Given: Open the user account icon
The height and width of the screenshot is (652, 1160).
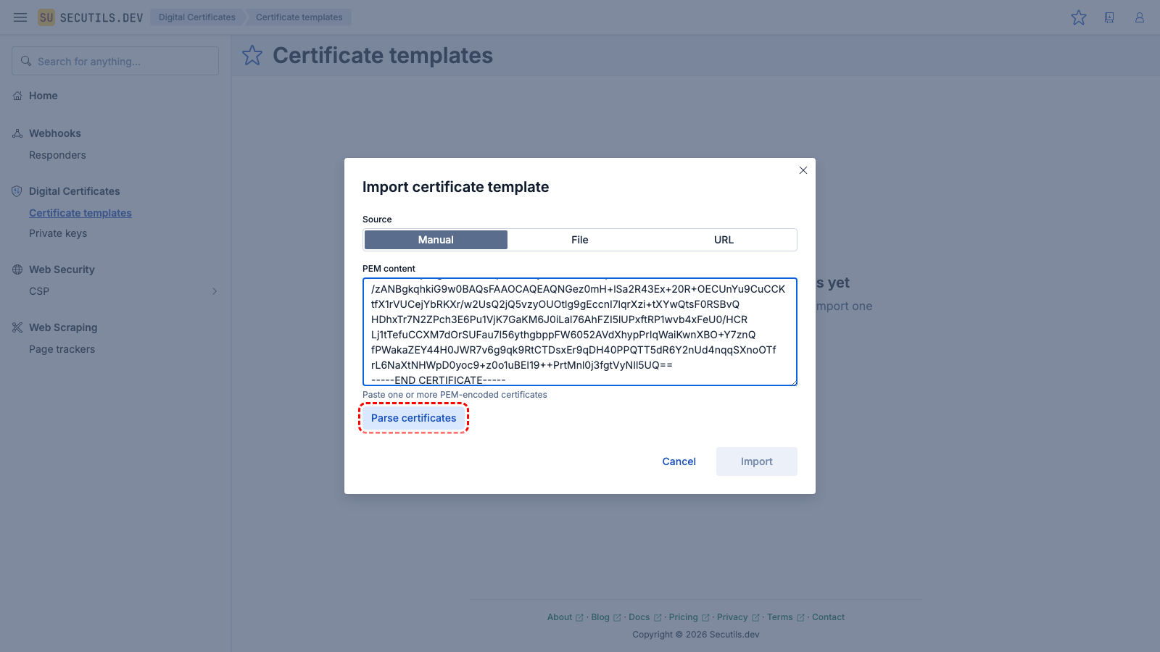Looking at the screenshot, I should pos(1140,17).
